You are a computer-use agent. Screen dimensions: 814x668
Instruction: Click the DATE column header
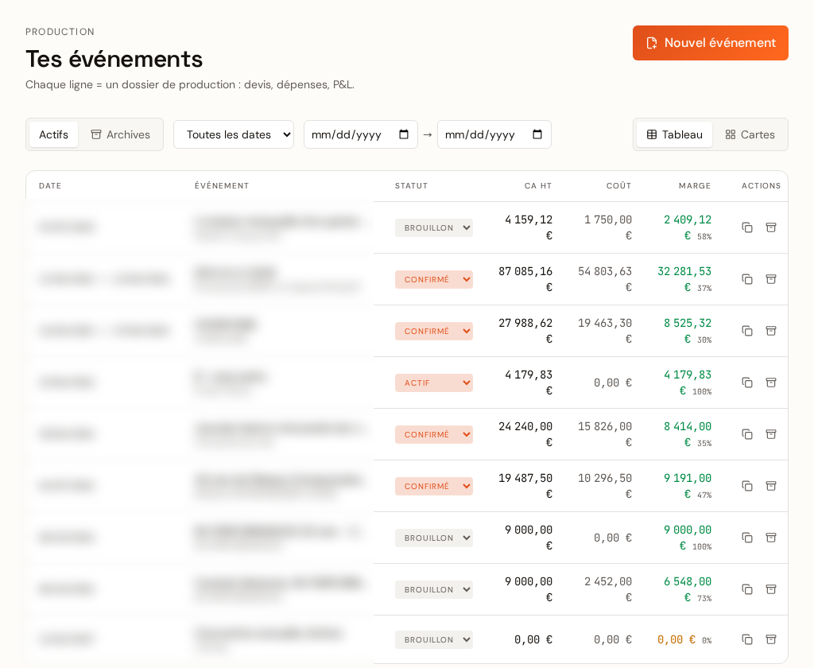click(50, 186)
